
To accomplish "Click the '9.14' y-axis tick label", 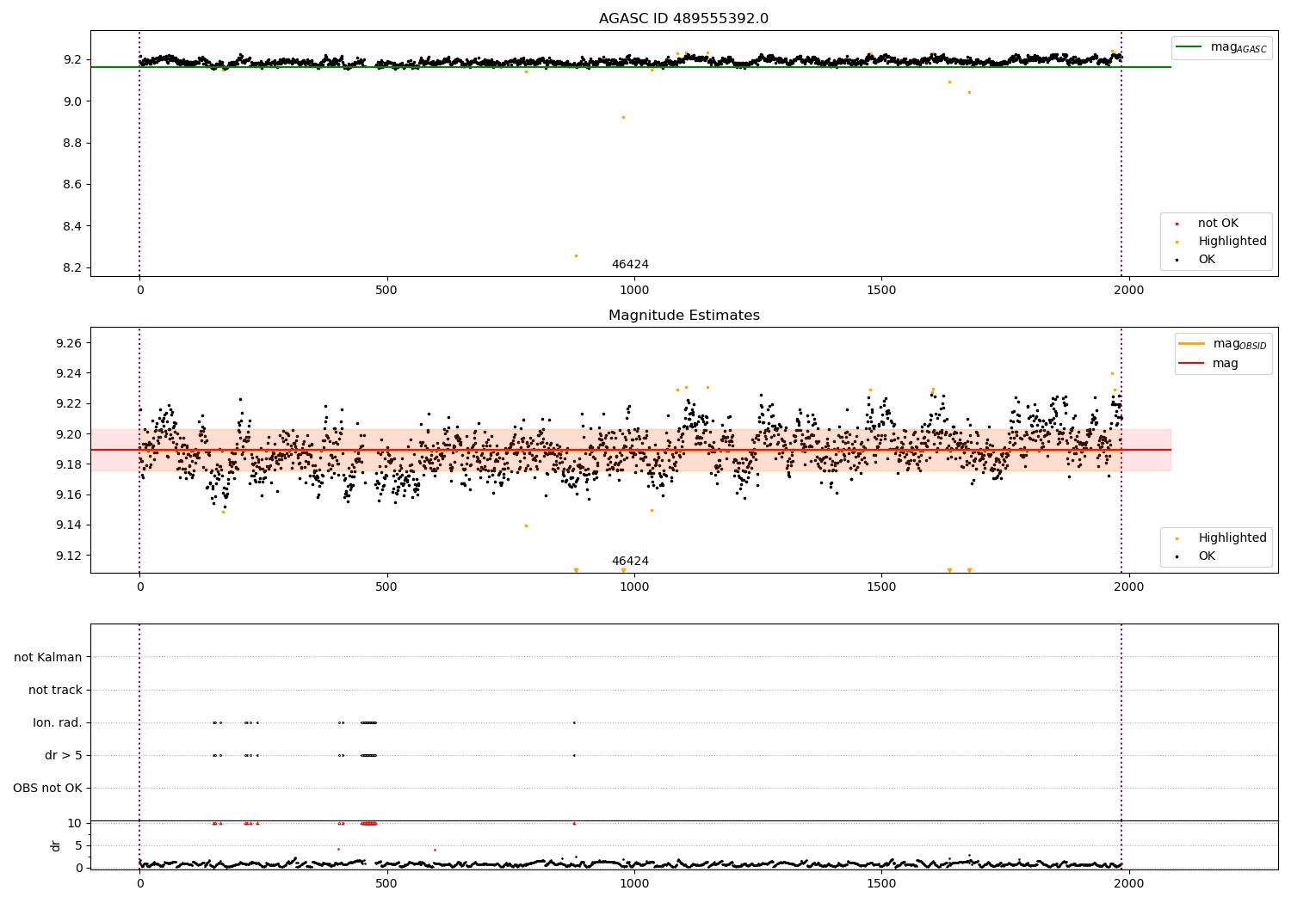I will click(69, 525).
